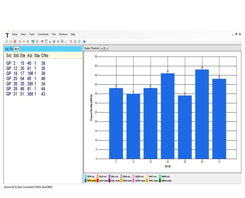Select the GP 29 satellite row

[26, 89]
